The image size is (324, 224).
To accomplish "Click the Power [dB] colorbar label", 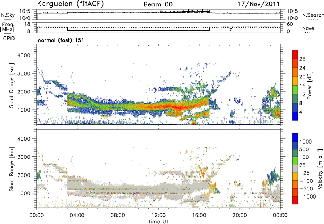I will coord(309,85).
